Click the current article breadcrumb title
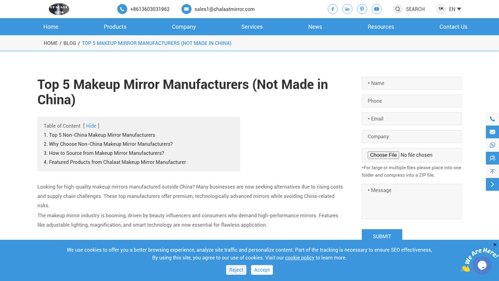Screen dimensions: 499x281 157,43
